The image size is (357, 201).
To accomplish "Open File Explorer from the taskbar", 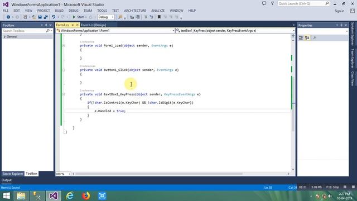I will pos(21,196).
